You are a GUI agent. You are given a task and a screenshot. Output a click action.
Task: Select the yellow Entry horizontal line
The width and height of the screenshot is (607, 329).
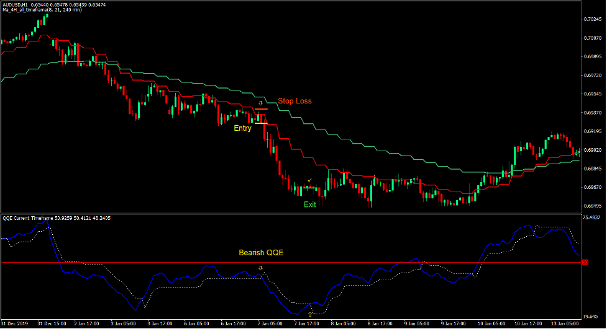(261, 123)
